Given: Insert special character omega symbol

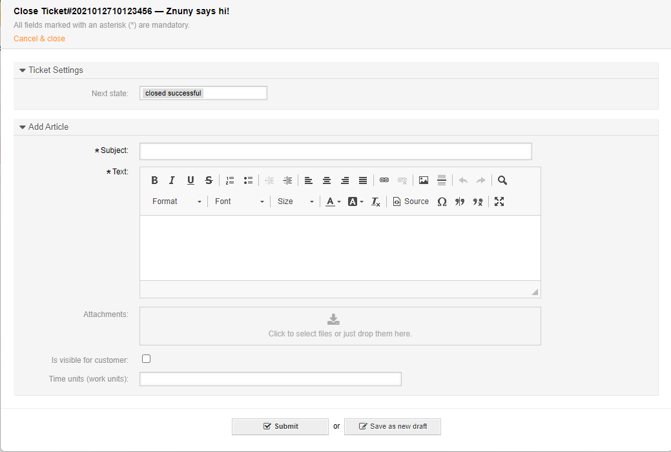Looking at the screenshot, I should tap(442, 201).
